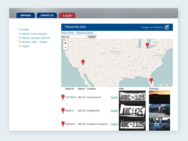Screen dimensions: 188x141
Task: Switch to the Log In tab
Action: (x=67, y=15)
